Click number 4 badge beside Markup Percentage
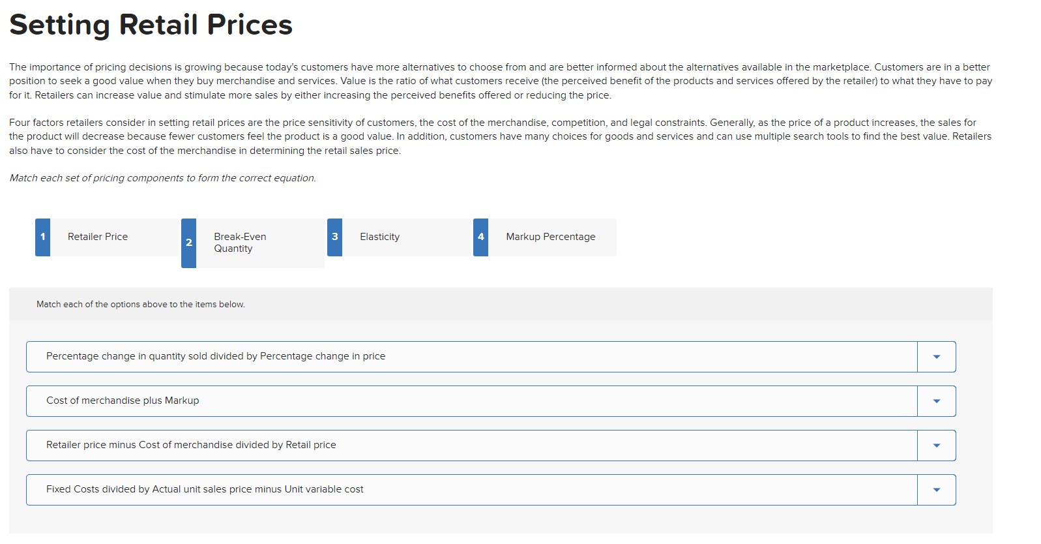Screen dimensions: 1041x544 pyautogui.click(x=481, y=237)
